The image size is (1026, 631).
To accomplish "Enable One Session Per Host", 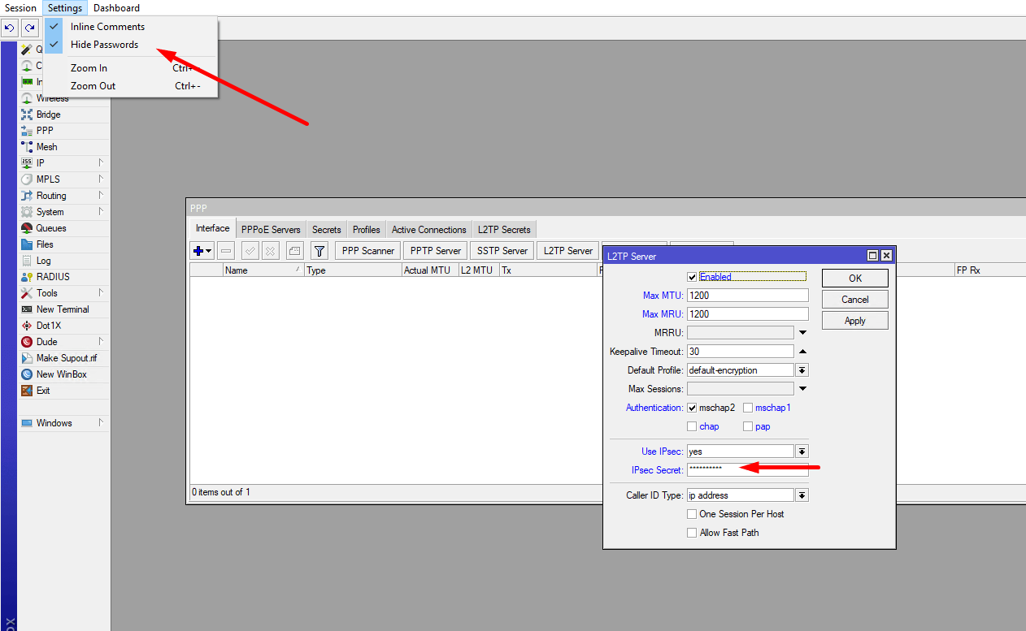I will click(692, 514).
